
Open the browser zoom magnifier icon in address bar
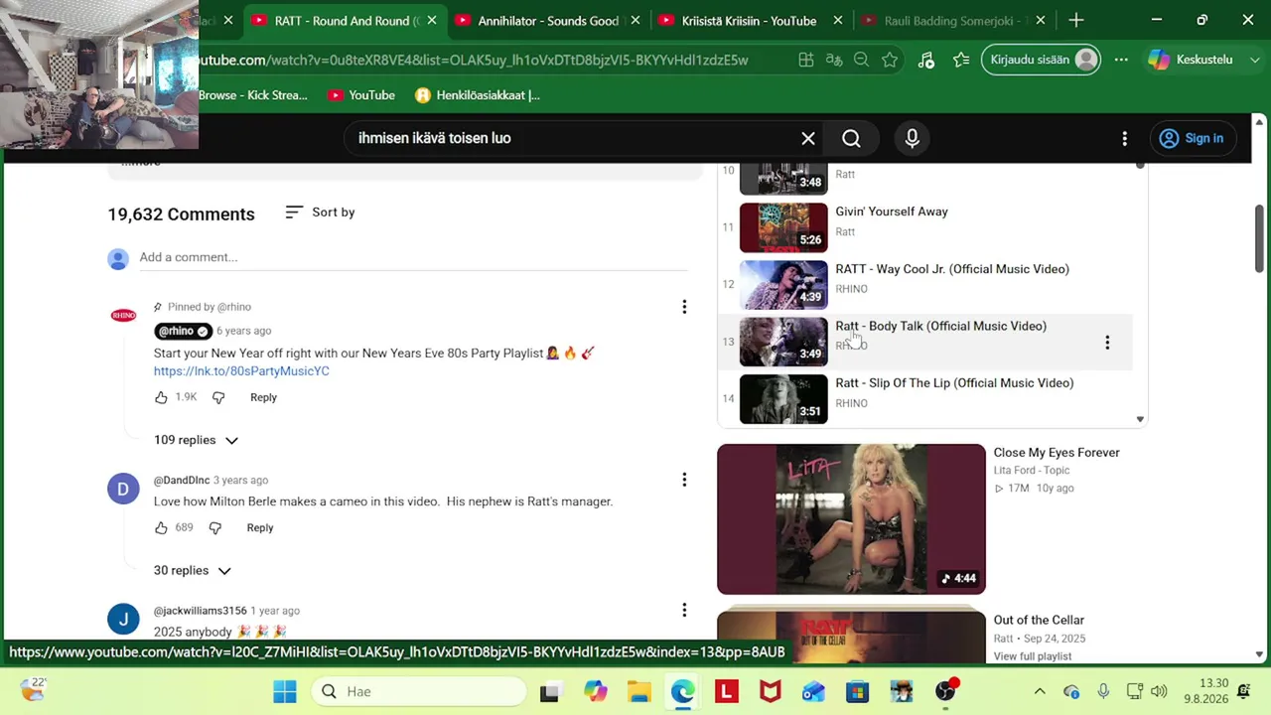coord(861,60)
